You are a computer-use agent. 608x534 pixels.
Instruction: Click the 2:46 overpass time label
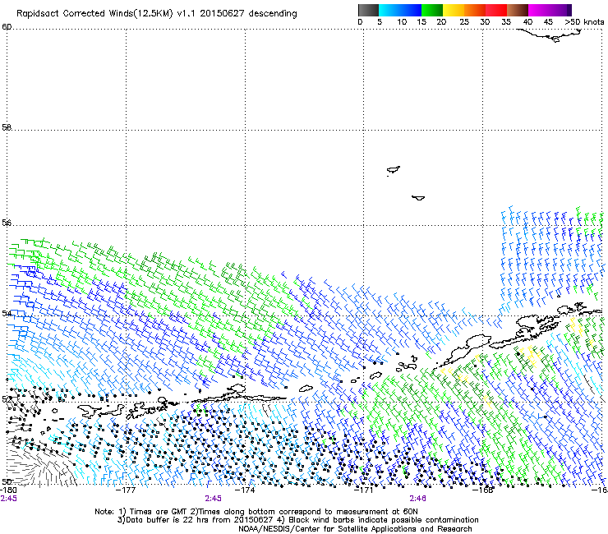point(417,499)
